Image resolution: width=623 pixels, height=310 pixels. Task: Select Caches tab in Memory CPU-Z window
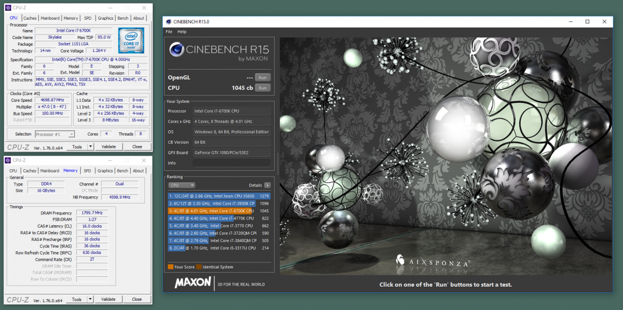pyautogui.click(x=30, y=171)
